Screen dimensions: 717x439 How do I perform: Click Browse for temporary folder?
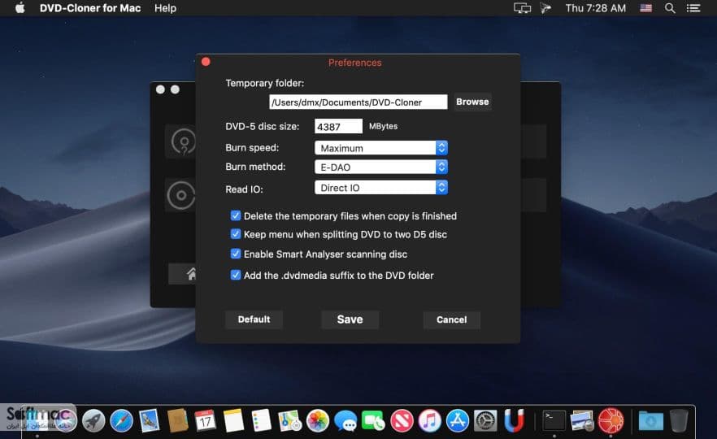point(472,102)
